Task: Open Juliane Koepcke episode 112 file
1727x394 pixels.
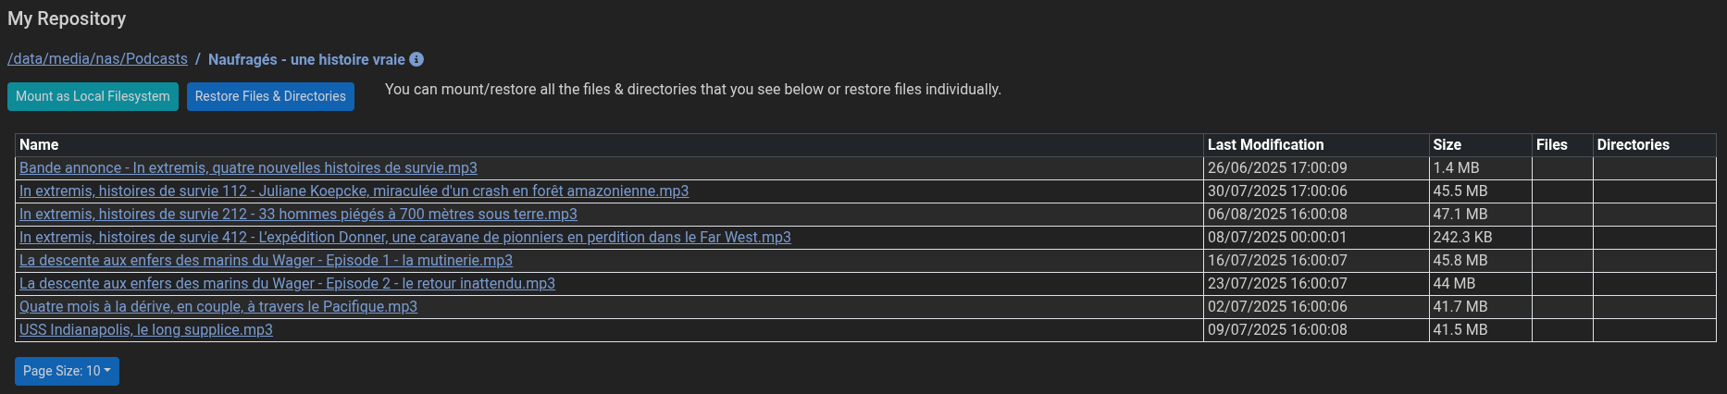Action: (x=354, y=191)
